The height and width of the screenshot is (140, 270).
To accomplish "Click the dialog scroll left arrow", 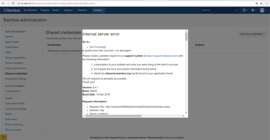I will (84, 116).
